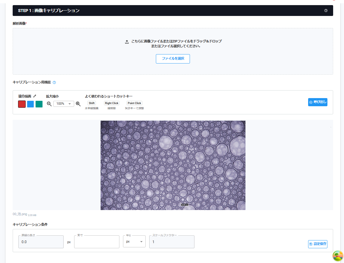Open the help icon in STEP 1 header
Viewport: 344px width, 263px height.
point(326,11)
